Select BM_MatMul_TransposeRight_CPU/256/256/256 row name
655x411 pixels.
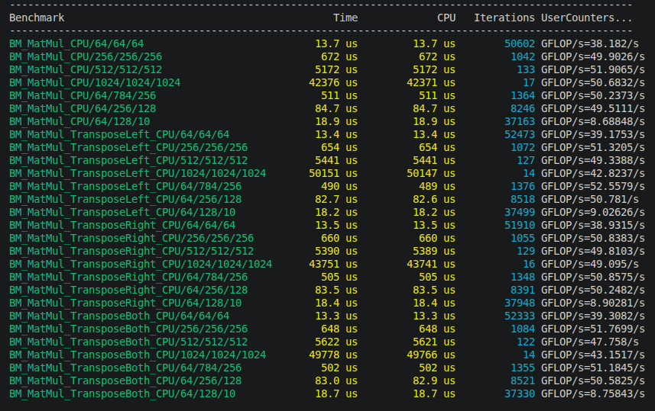tap(131, 238)
